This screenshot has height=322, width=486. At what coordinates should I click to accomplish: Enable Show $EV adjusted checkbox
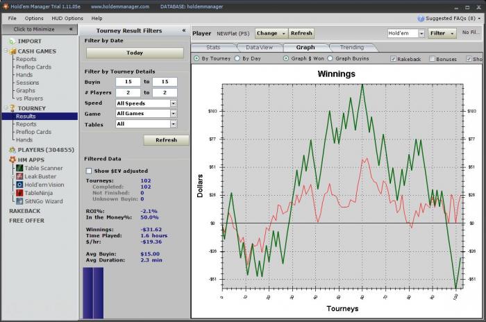pos(88,171)
